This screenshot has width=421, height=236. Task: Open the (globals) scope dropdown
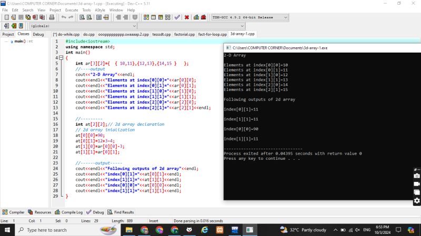pyautogui.click(x=83, y=26)
